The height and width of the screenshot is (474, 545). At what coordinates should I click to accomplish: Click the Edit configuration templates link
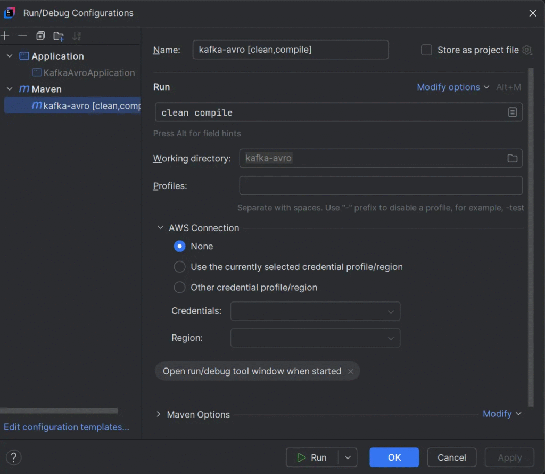tap(67, 427)
